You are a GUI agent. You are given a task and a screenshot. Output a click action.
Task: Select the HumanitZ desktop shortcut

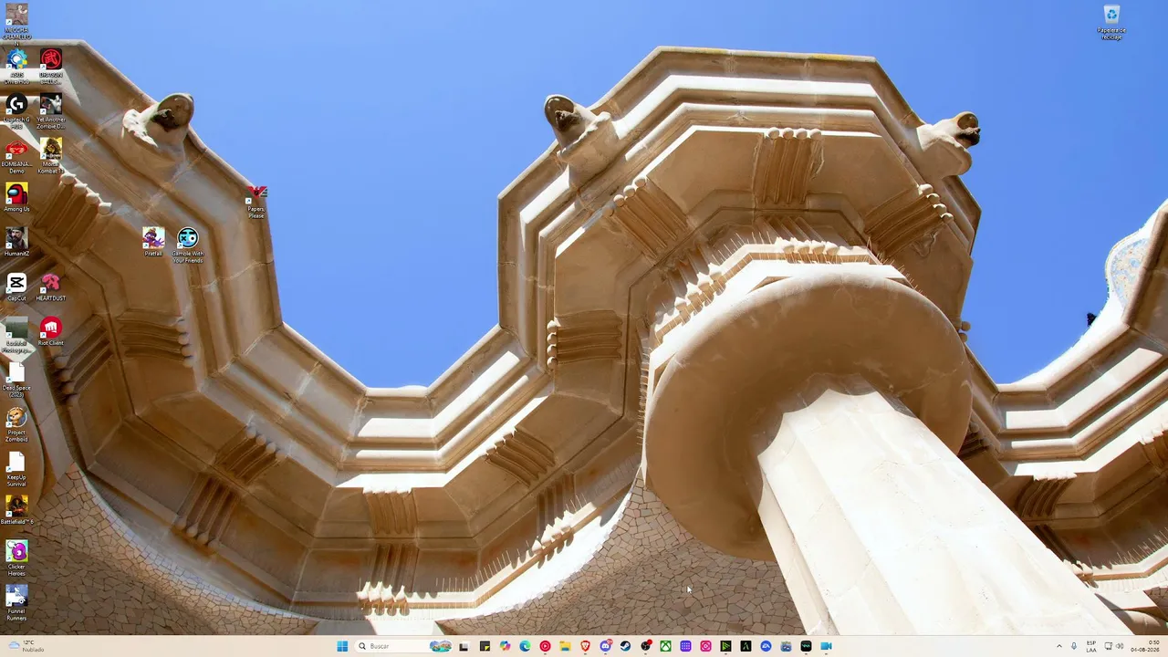pos(16,243)
